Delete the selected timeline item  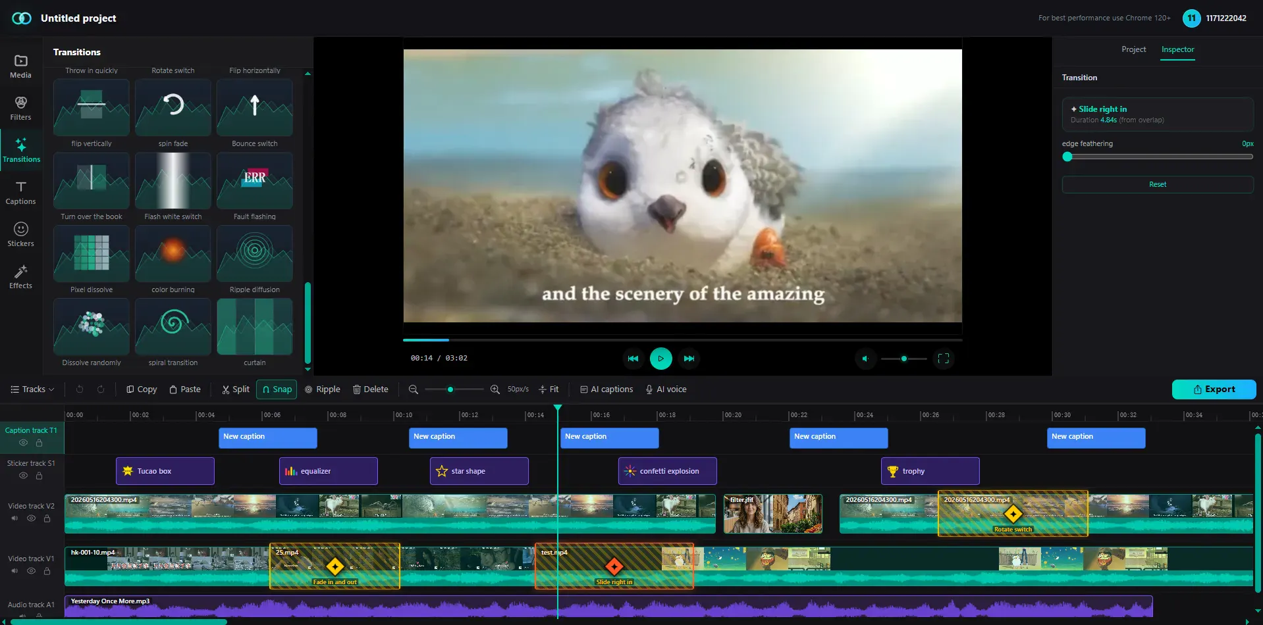371,389
